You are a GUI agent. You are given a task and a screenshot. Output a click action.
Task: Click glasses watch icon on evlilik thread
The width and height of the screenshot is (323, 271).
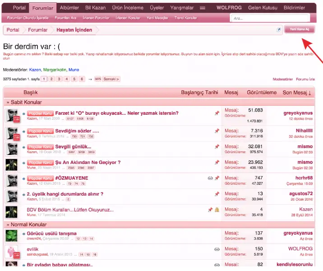point(217,249)
